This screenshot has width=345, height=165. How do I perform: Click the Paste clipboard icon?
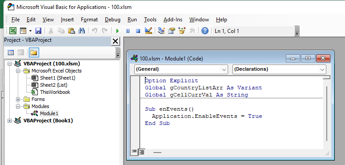pyautogui.click(x=71, y=31)
